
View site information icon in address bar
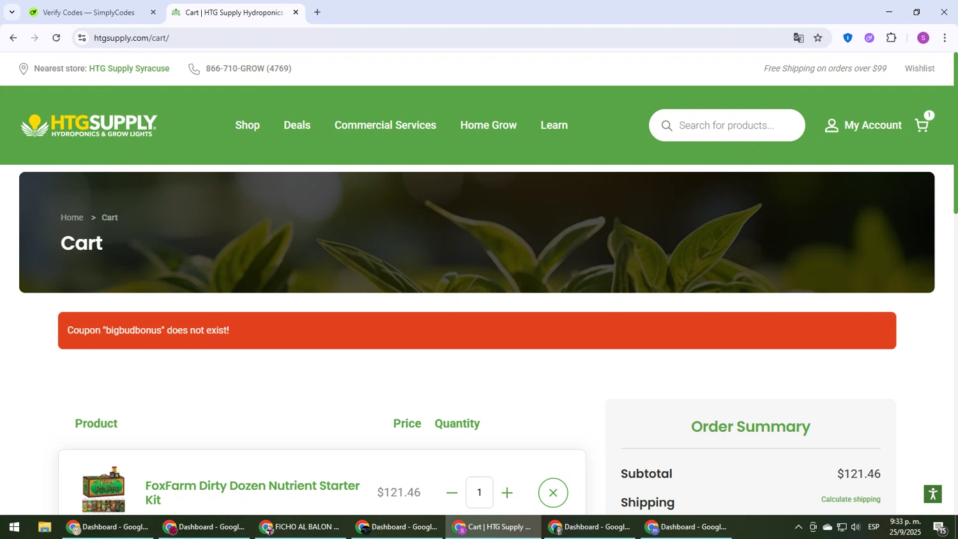coord(82,38)
